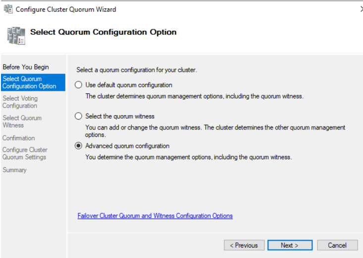Click the Select a quorum configuration instruction text
Viewport: 363px width, 258px height.
(136, 70)
